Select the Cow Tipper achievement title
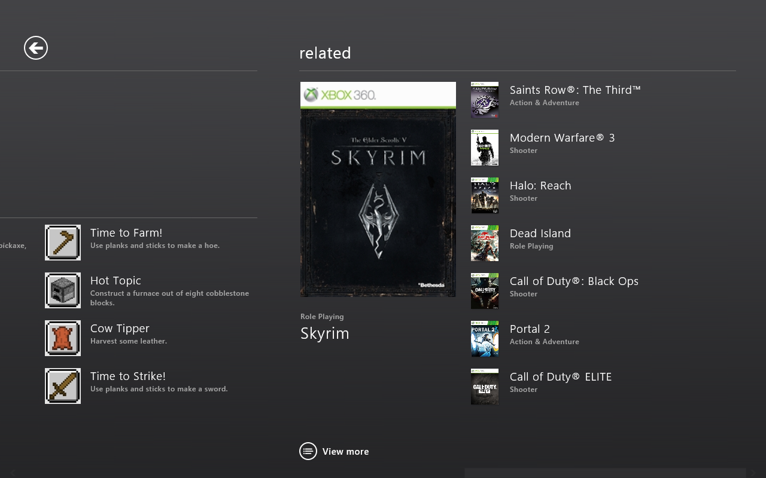Screen dimensions: 766x478 tap(120, 329)
